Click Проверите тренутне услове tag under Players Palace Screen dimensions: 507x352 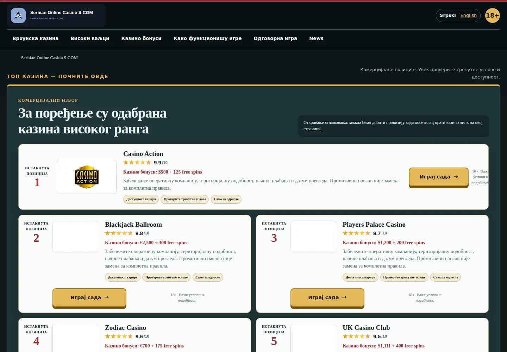pyautogui.click(x=404, y=277)
